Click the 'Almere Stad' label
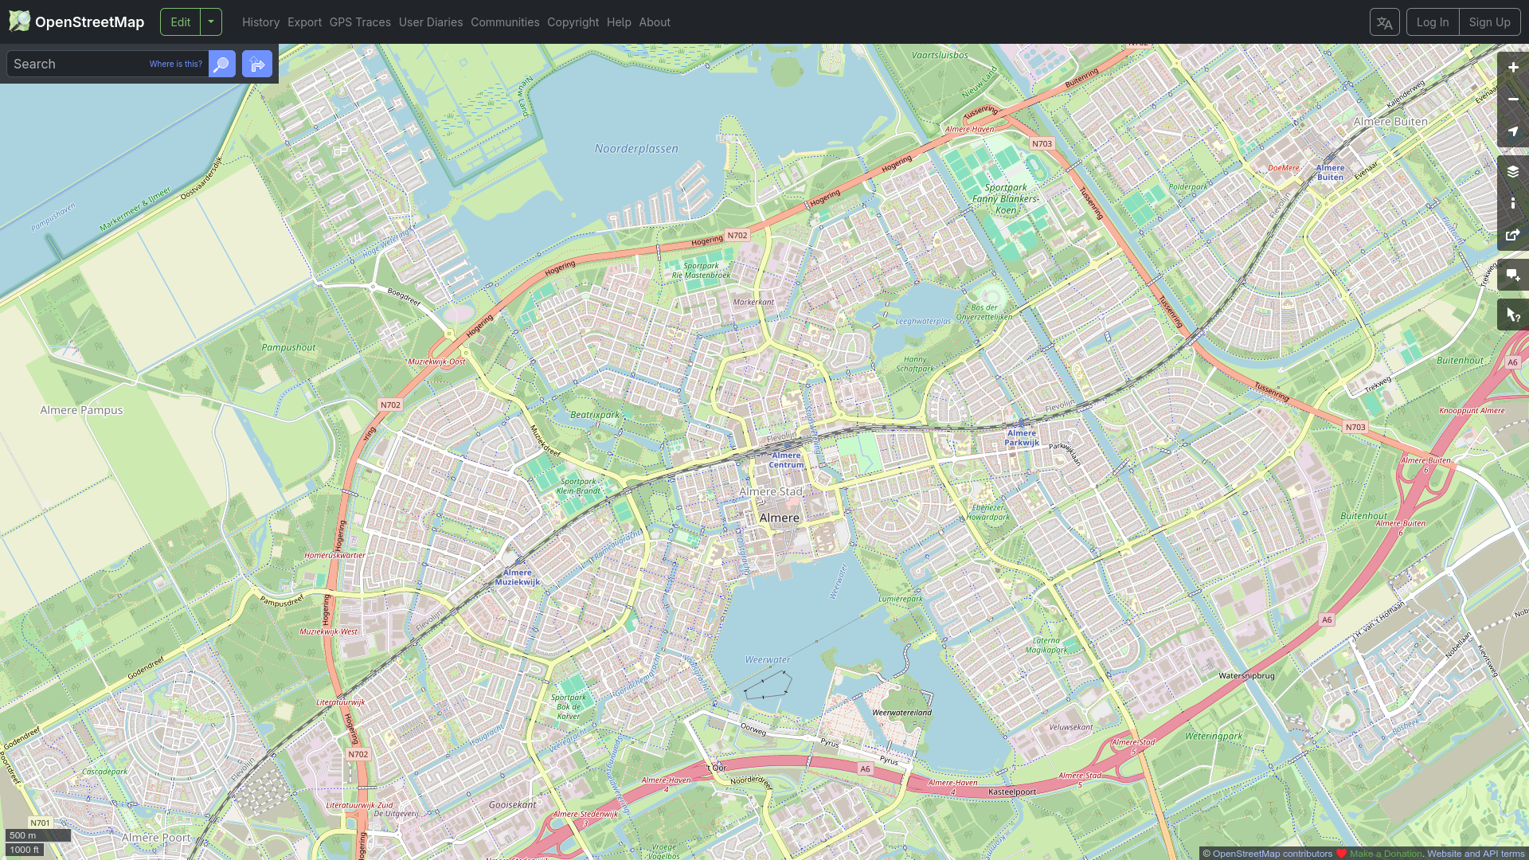 [x=771, y=492]
